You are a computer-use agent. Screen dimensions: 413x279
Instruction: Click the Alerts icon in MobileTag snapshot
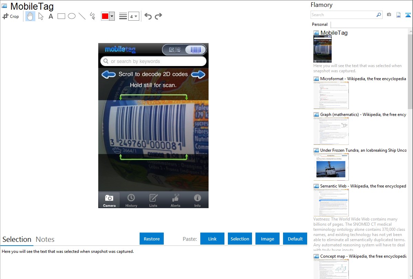(175, 198)
